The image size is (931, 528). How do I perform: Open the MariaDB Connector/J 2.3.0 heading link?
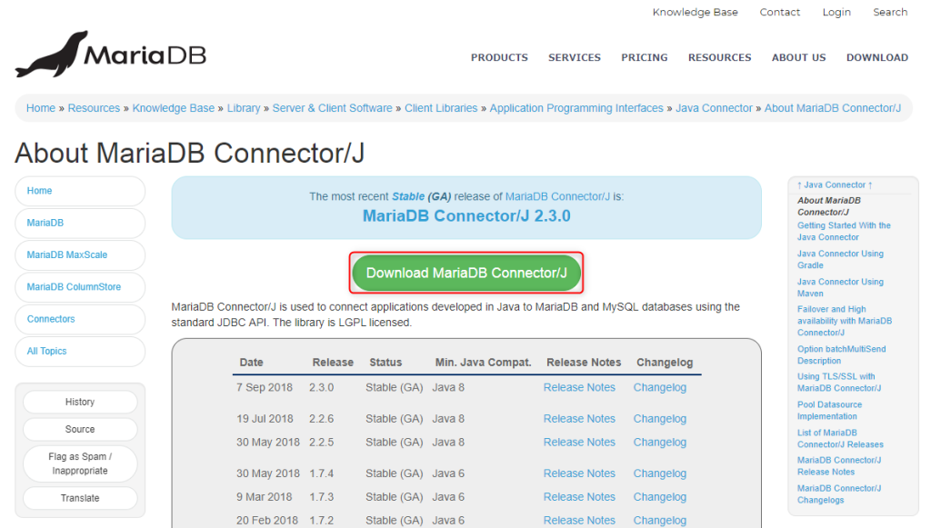click(466, 216)
